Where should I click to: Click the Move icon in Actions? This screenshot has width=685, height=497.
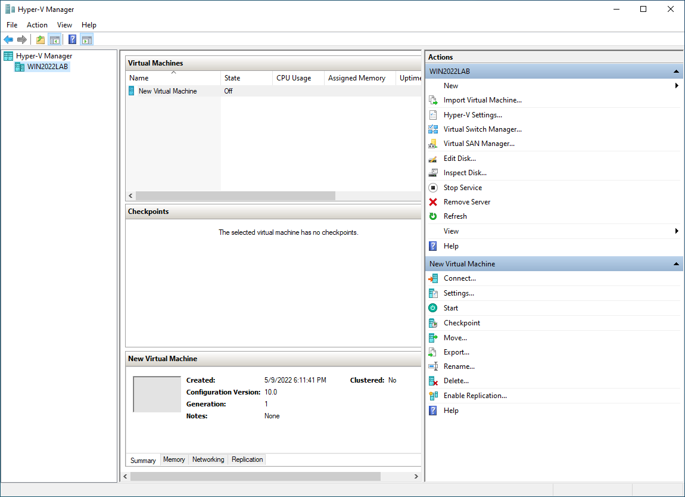pos(433,338)
